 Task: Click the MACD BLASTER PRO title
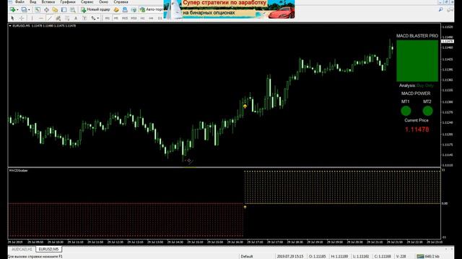(x=417, y=36)
